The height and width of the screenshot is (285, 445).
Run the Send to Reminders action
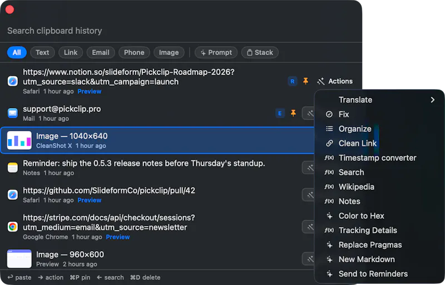pos(379,274)
